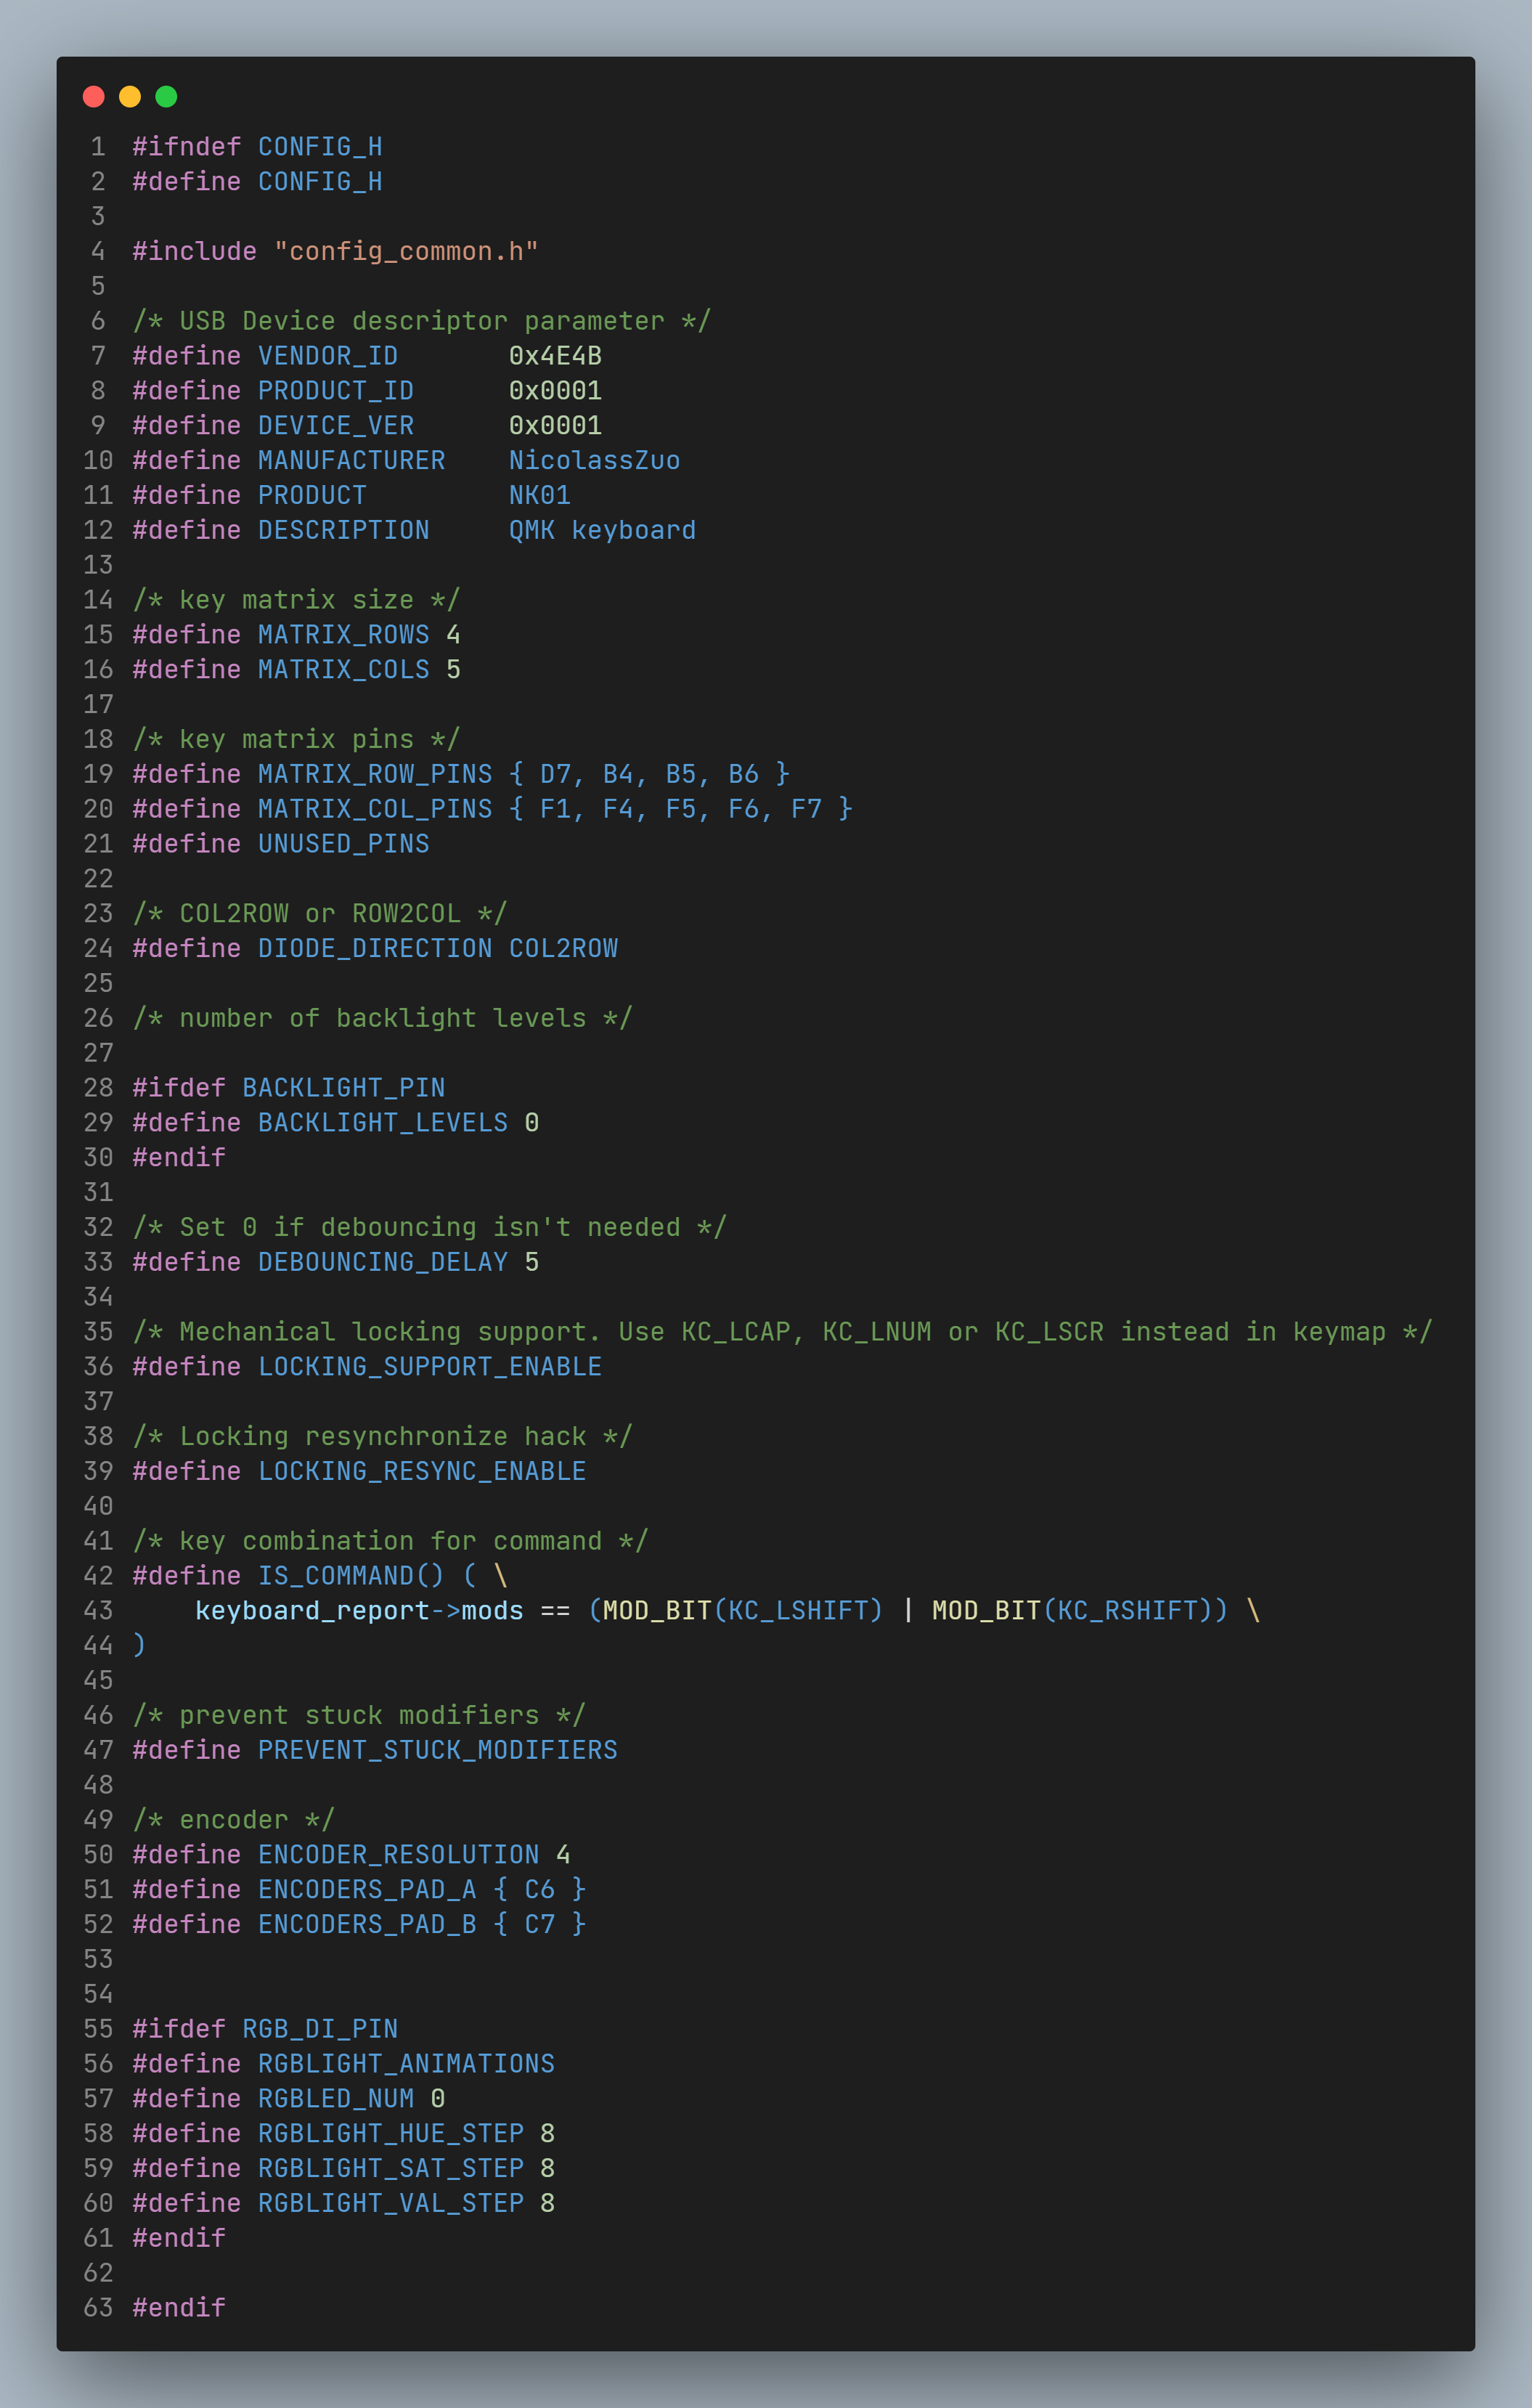Select the KC_LSHIFT argument
Image resolution: width=1532 pixels, height=2408 pixels.
pos(798,1611)
